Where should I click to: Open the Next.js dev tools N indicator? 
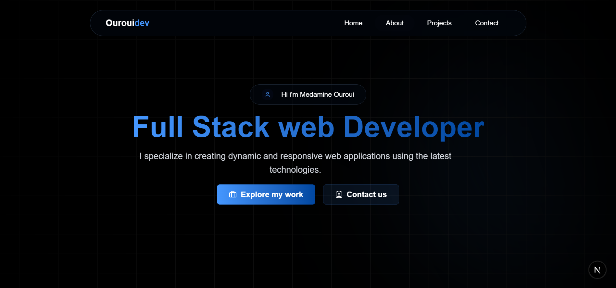[597, 270]
